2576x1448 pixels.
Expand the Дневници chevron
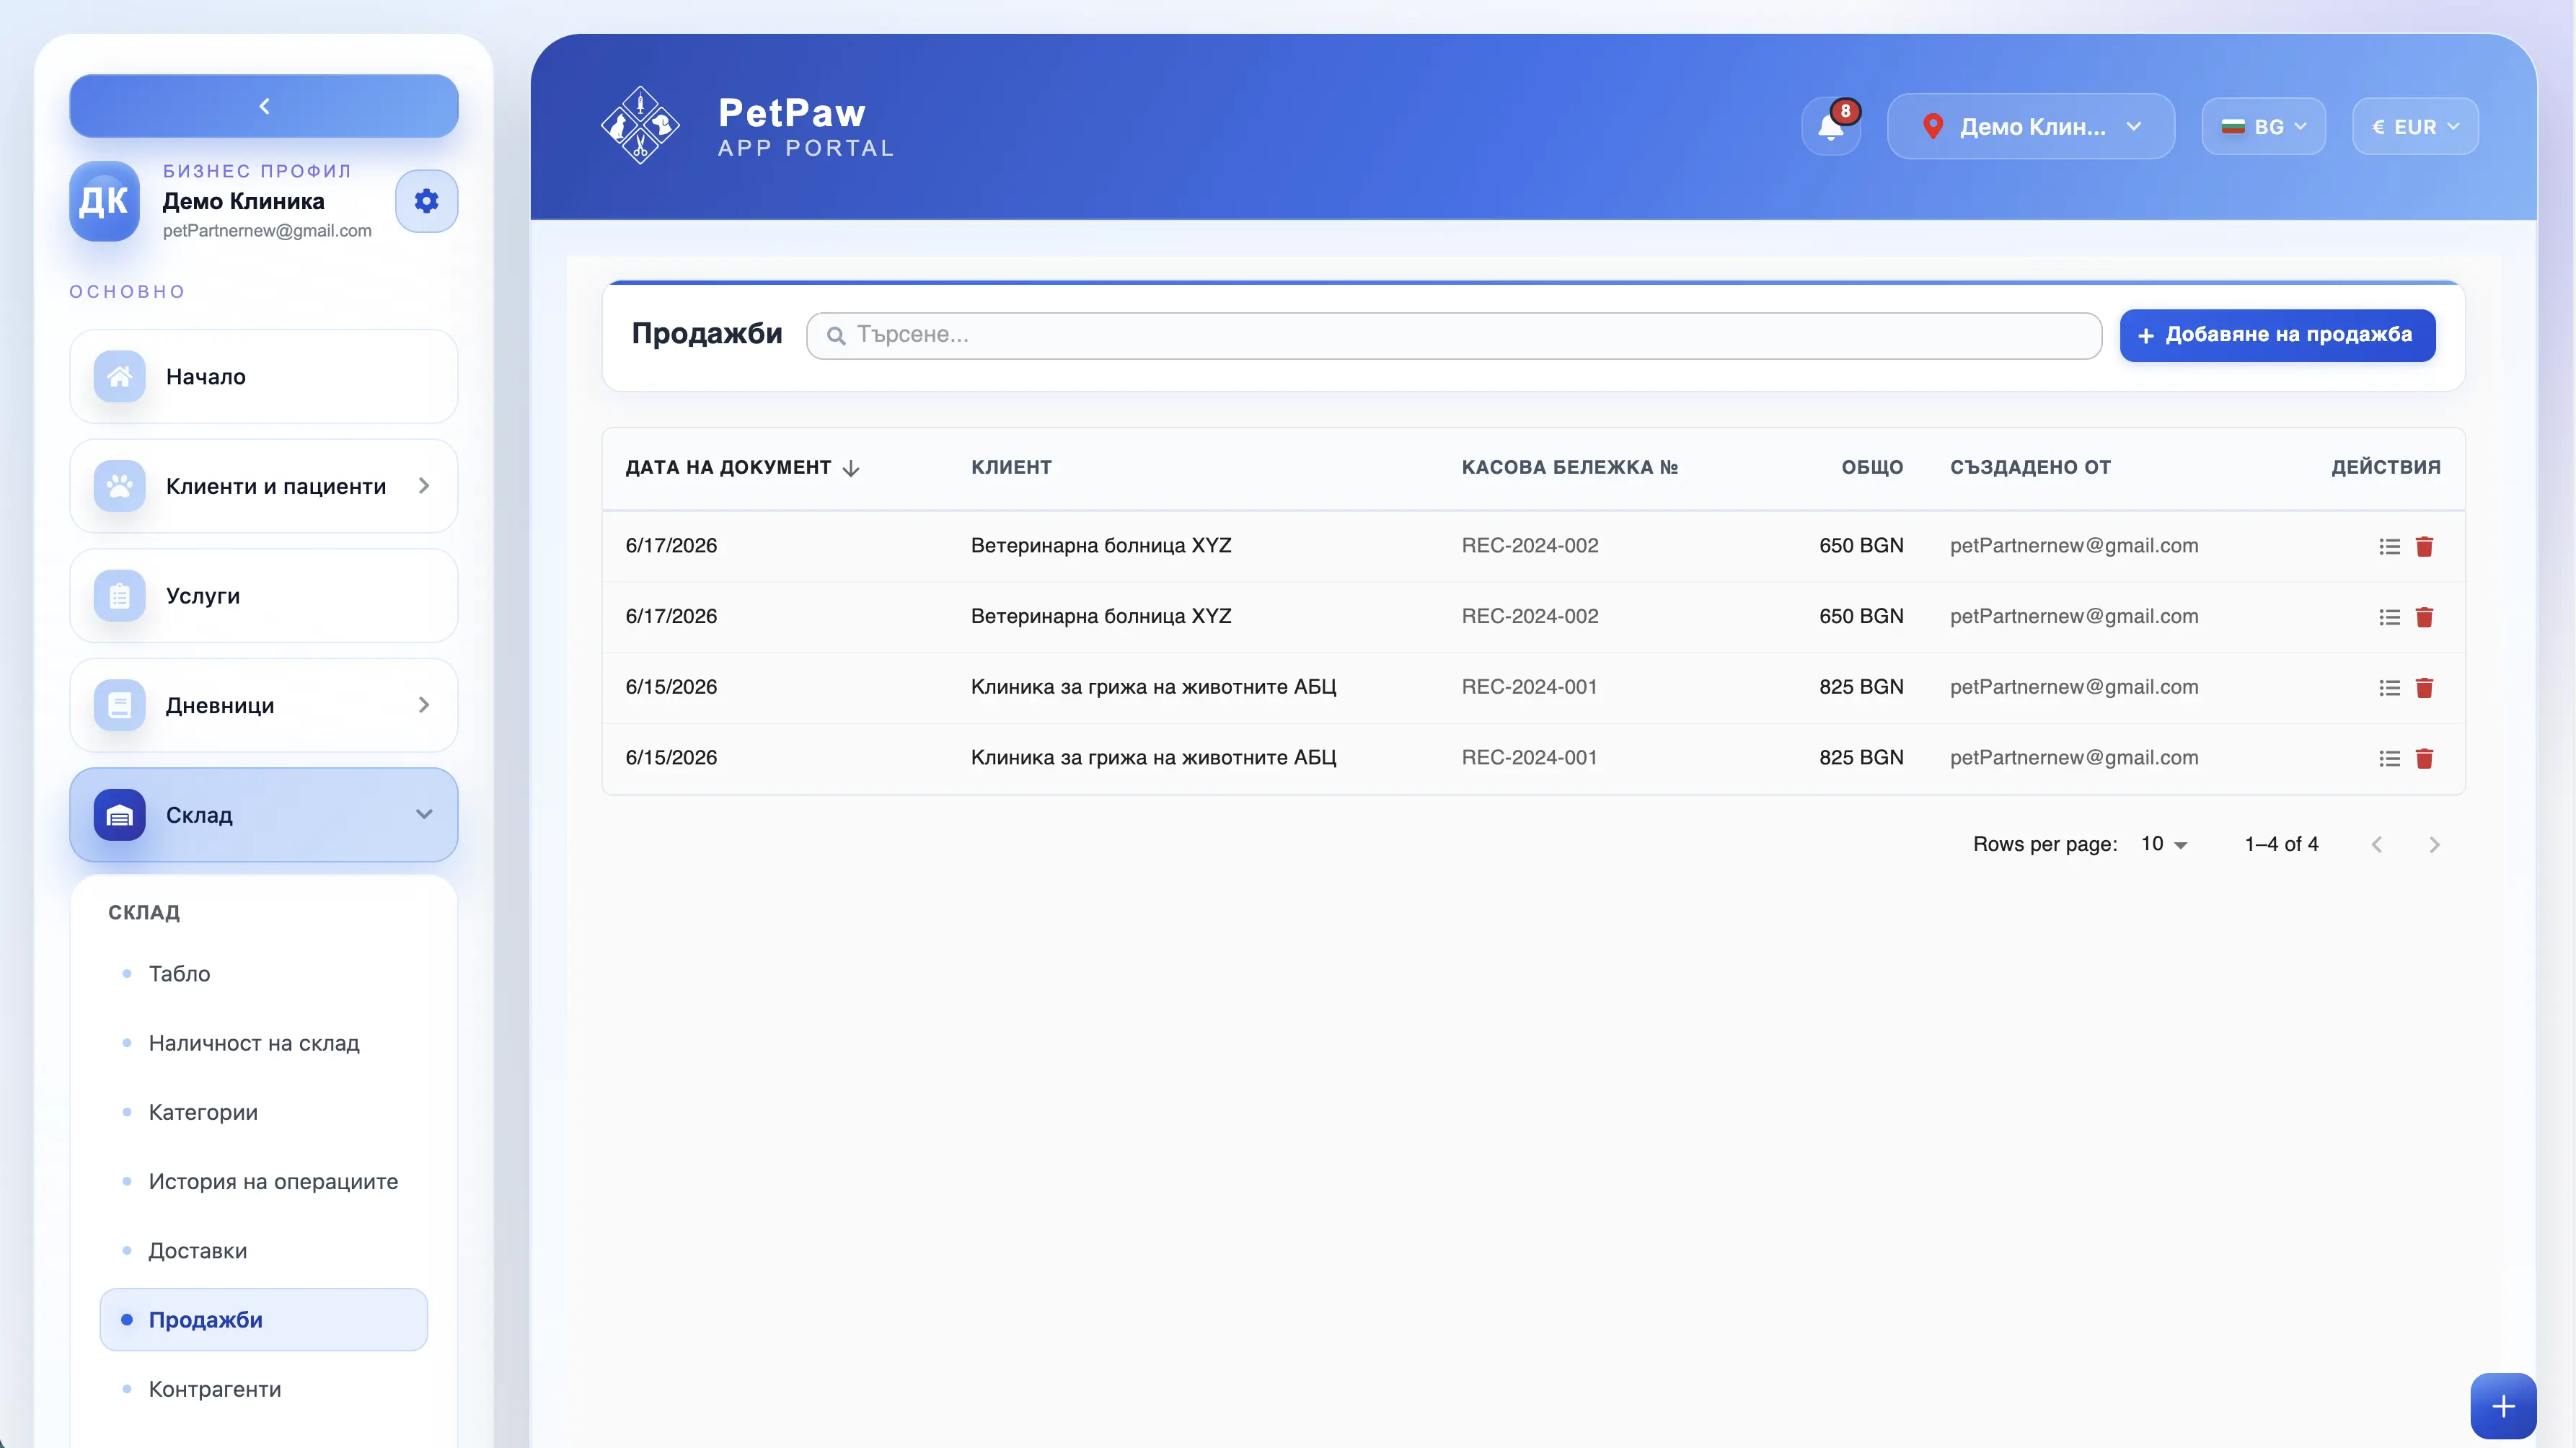[424, 705]
